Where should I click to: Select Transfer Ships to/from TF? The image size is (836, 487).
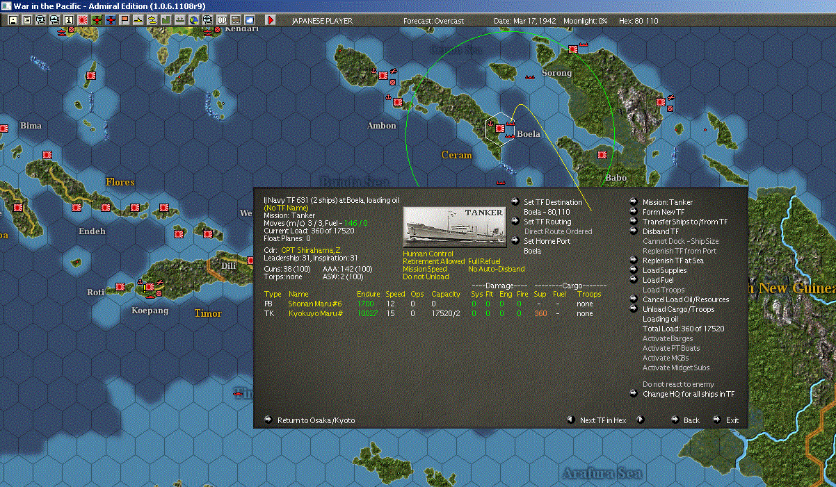tap(685, 222)
